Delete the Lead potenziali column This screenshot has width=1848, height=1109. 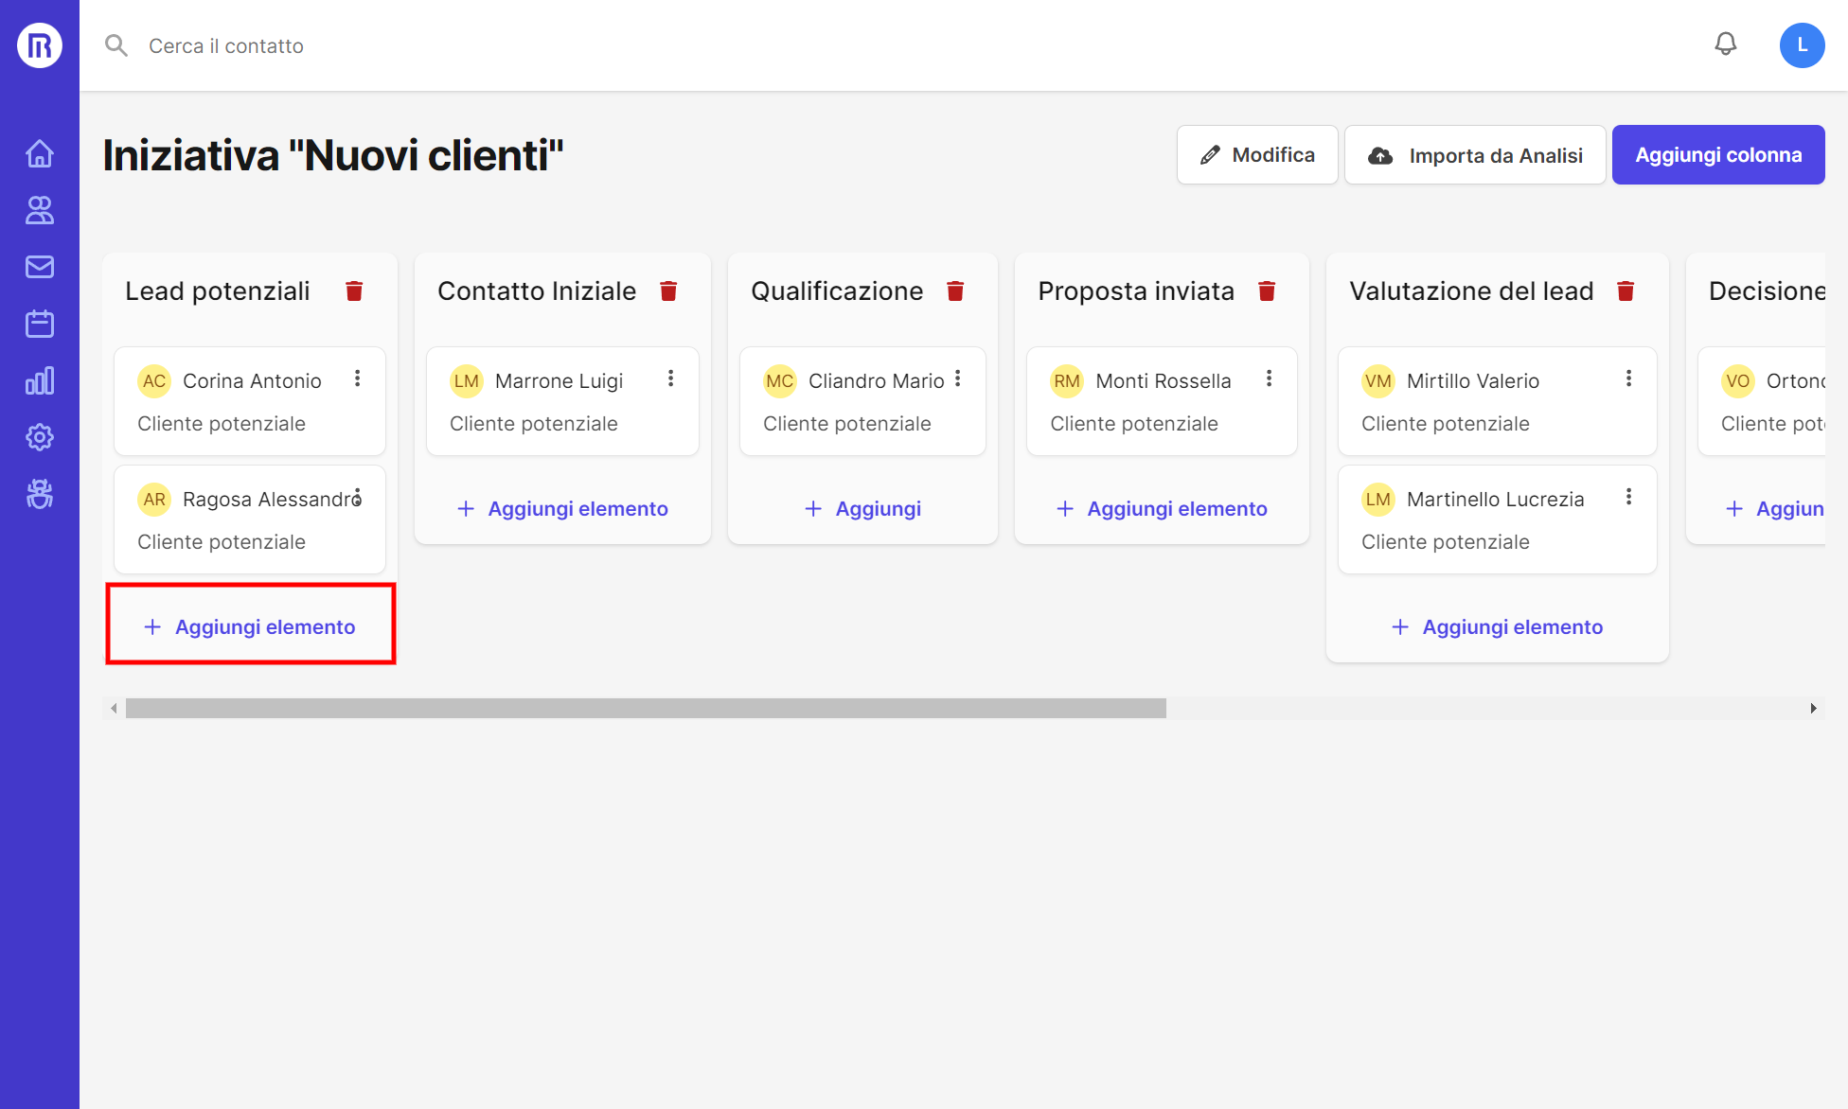click(354, 291)
